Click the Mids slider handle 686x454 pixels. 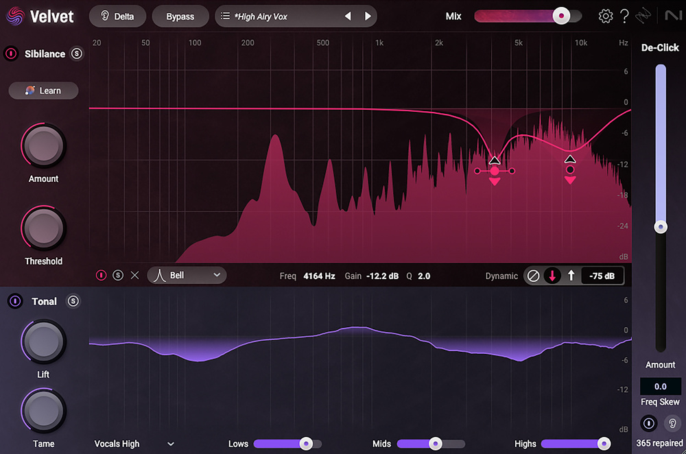436,444
